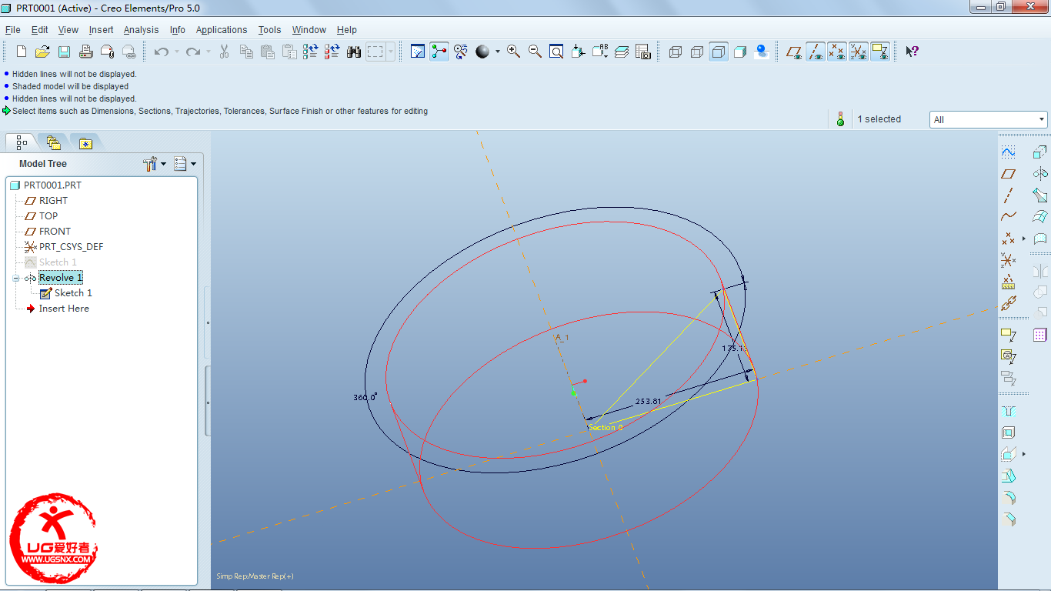Toggle datum points visibility
Image resolution: width=1051 pixels, height=591 pixels.
pyautogui.click(x=837, y=52)
